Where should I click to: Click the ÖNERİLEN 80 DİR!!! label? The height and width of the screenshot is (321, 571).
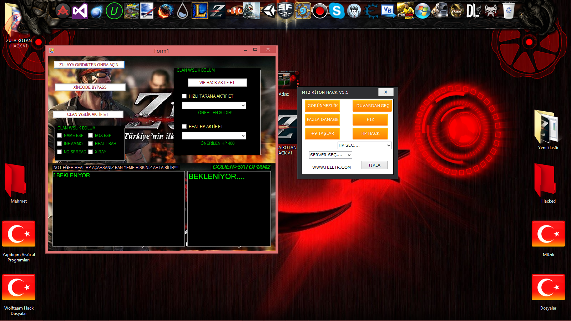pyautogui.click(x=216, y=113)
